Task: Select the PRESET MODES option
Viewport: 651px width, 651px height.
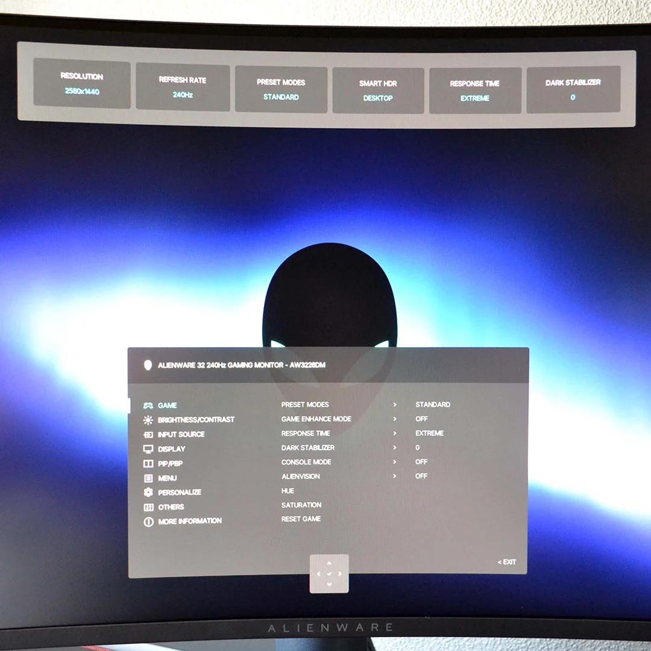Action: (x=305, y=404)
